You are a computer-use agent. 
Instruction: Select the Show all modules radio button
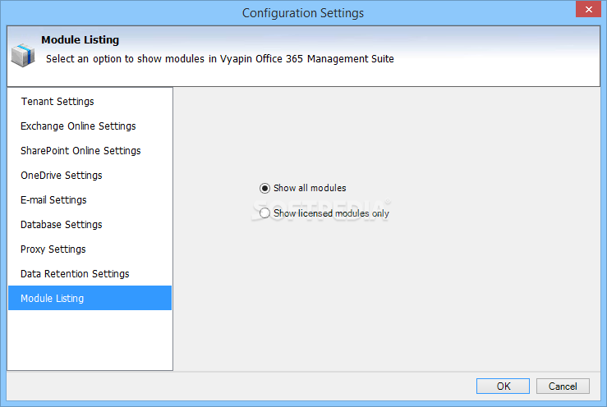[264, 189]
